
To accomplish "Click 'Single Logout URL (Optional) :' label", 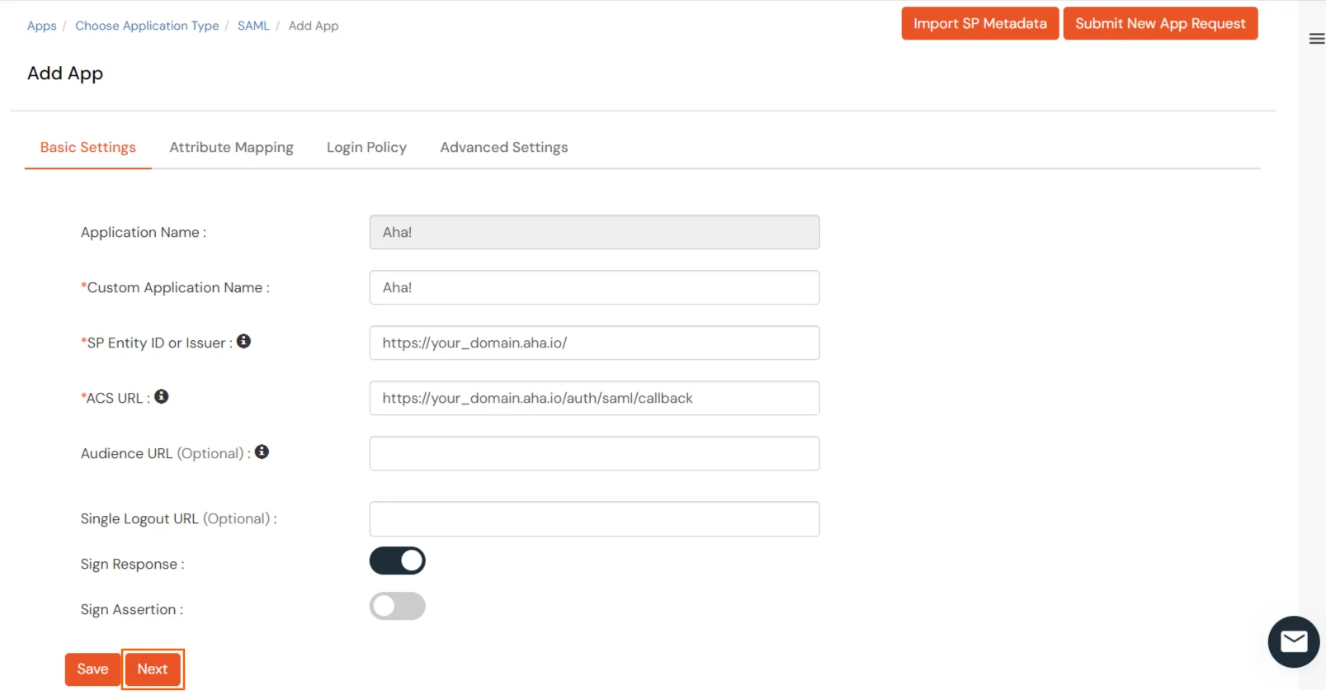I will (178, 519).
